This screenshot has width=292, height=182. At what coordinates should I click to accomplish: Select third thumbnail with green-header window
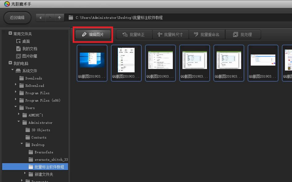(x=160, y=63)
